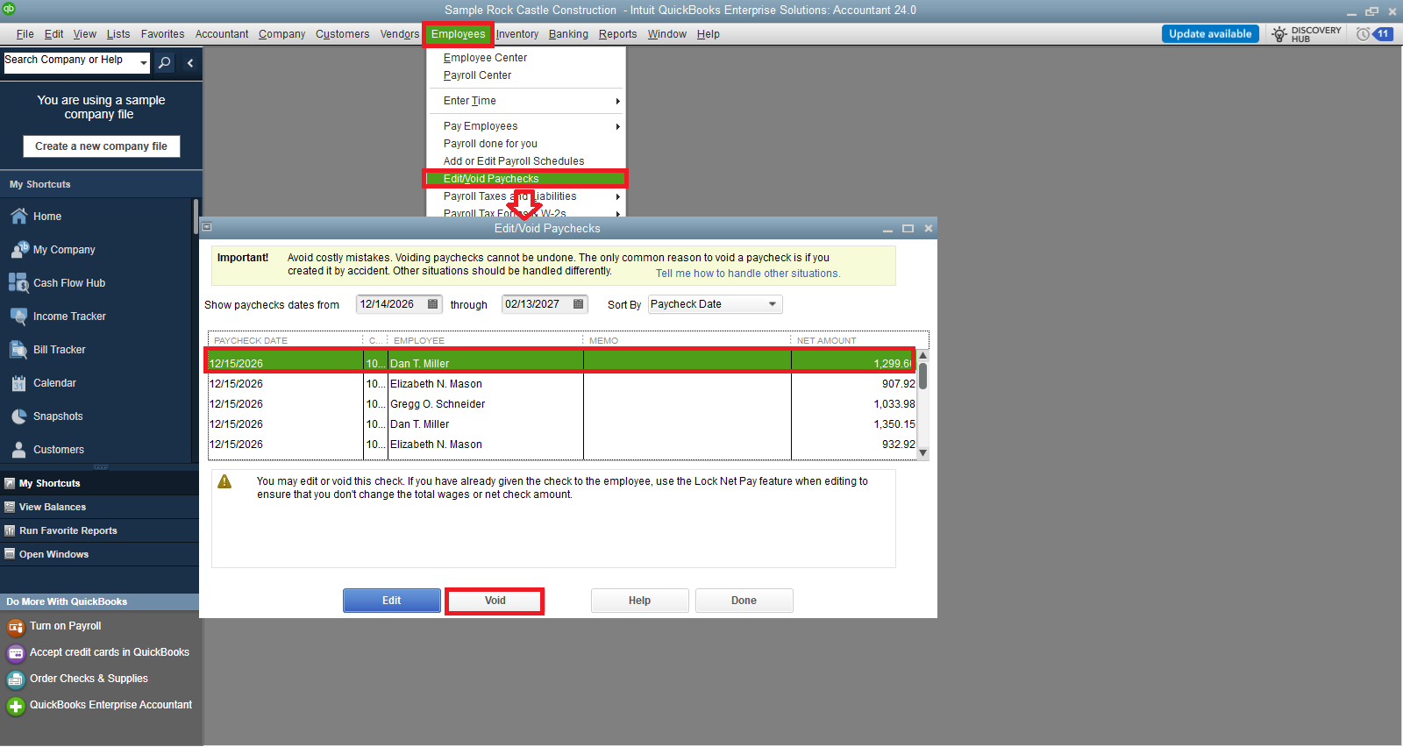Click QuickBooks Enterprise Accountant plus icon
This screenshot has width=1403, height=747.
[x=16, y=706]
